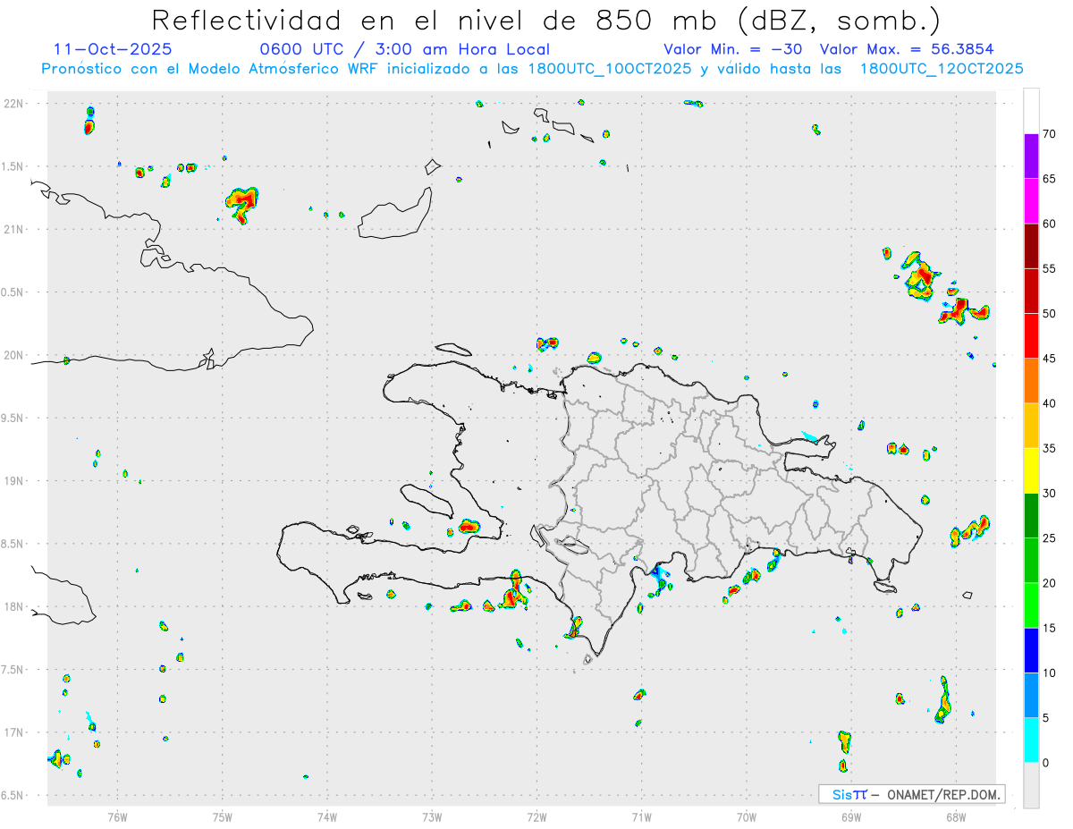Click the purple 65–70 dBZ colorbar band

coord(1031,156)
